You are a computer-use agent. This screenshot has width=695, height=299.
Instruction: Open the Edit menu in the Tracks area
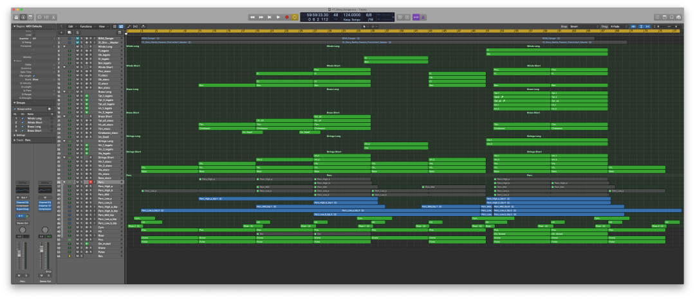click(72, 26)
